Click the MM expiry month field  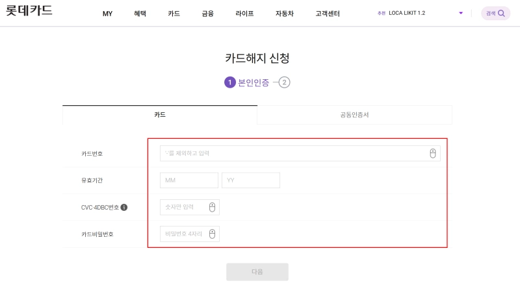(188, 180)
